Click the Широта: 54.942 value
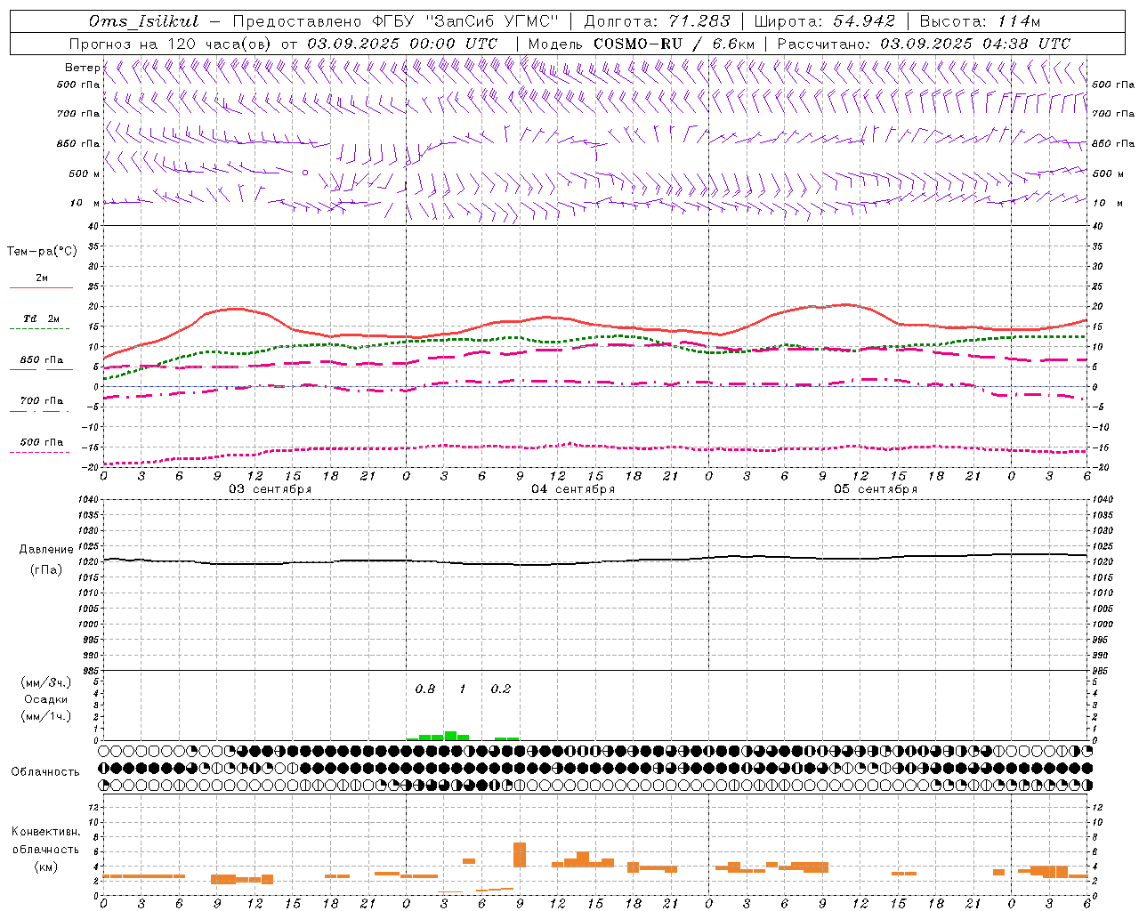The image size is (1139, 911). pos(825,21)
